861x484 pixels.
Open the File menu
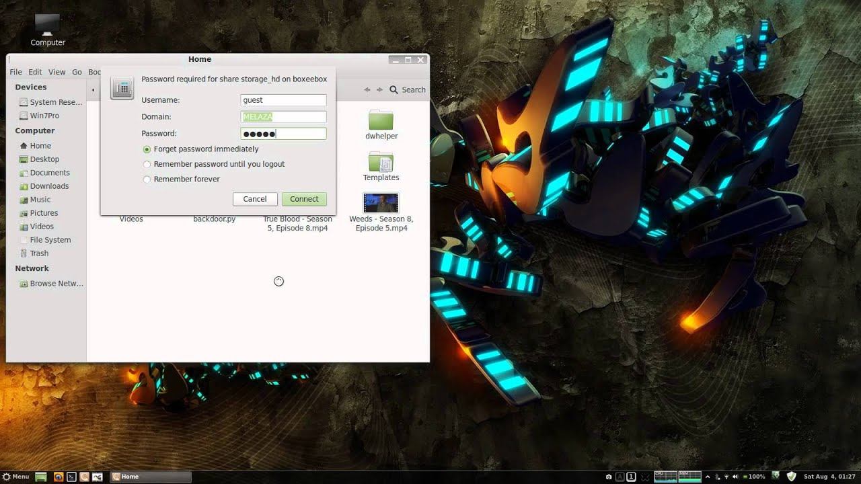(x=15, y=72)
